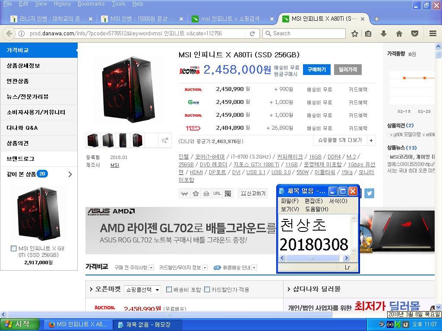442x331 pixels.
Task: Open the Firefox History menu
Action: tap(62, 4)
